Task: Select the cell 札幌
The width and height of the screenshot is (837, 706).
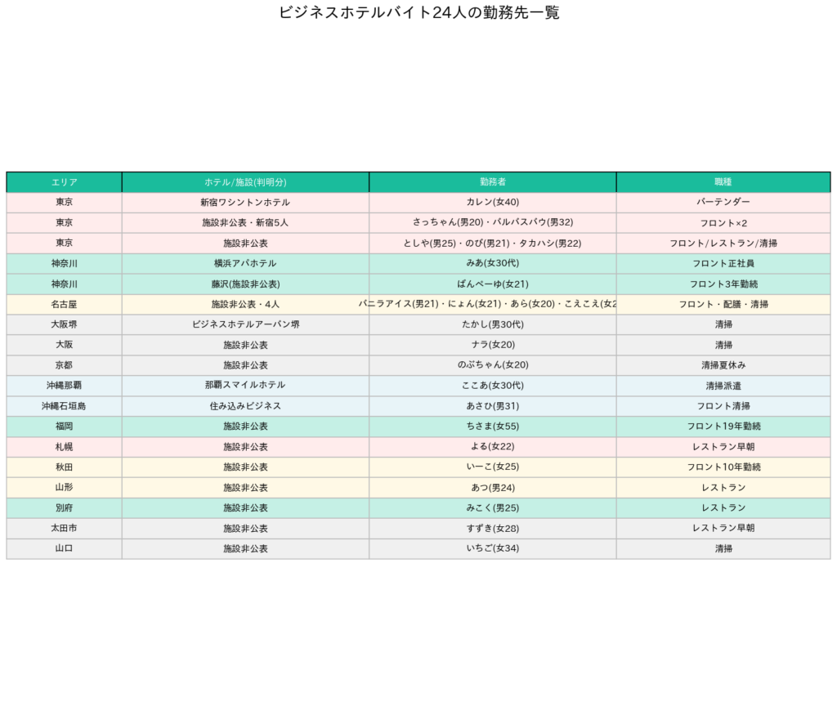Action: (x=64, y=447)
